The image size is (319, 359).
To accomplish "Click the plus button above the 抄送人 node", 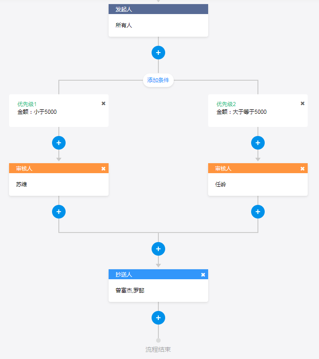I will pos(158,249).
